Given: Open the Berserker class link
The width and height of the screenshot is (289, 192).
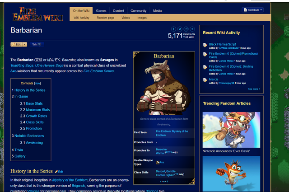Looking at the screenshot, I should tap(162, 150).
